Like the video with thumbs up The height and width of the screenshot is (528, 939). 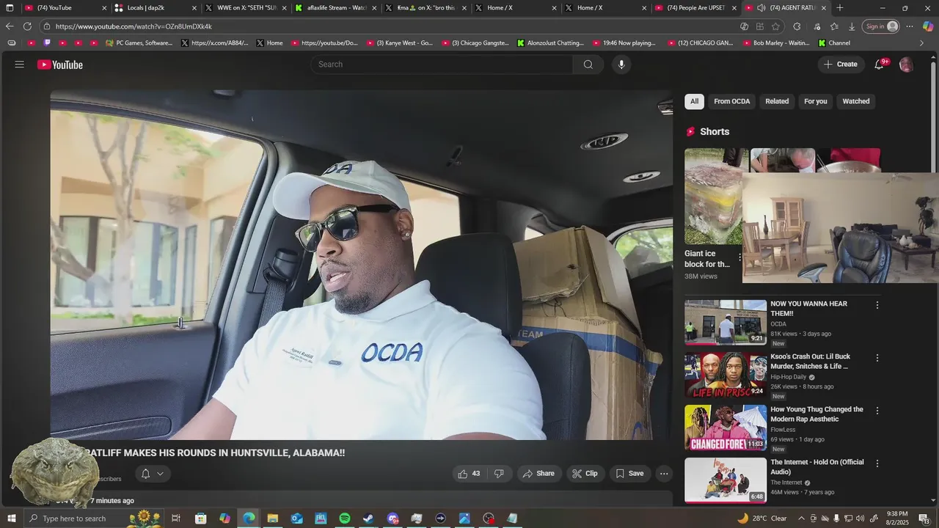pyautogui.click(x=469, y=474)
